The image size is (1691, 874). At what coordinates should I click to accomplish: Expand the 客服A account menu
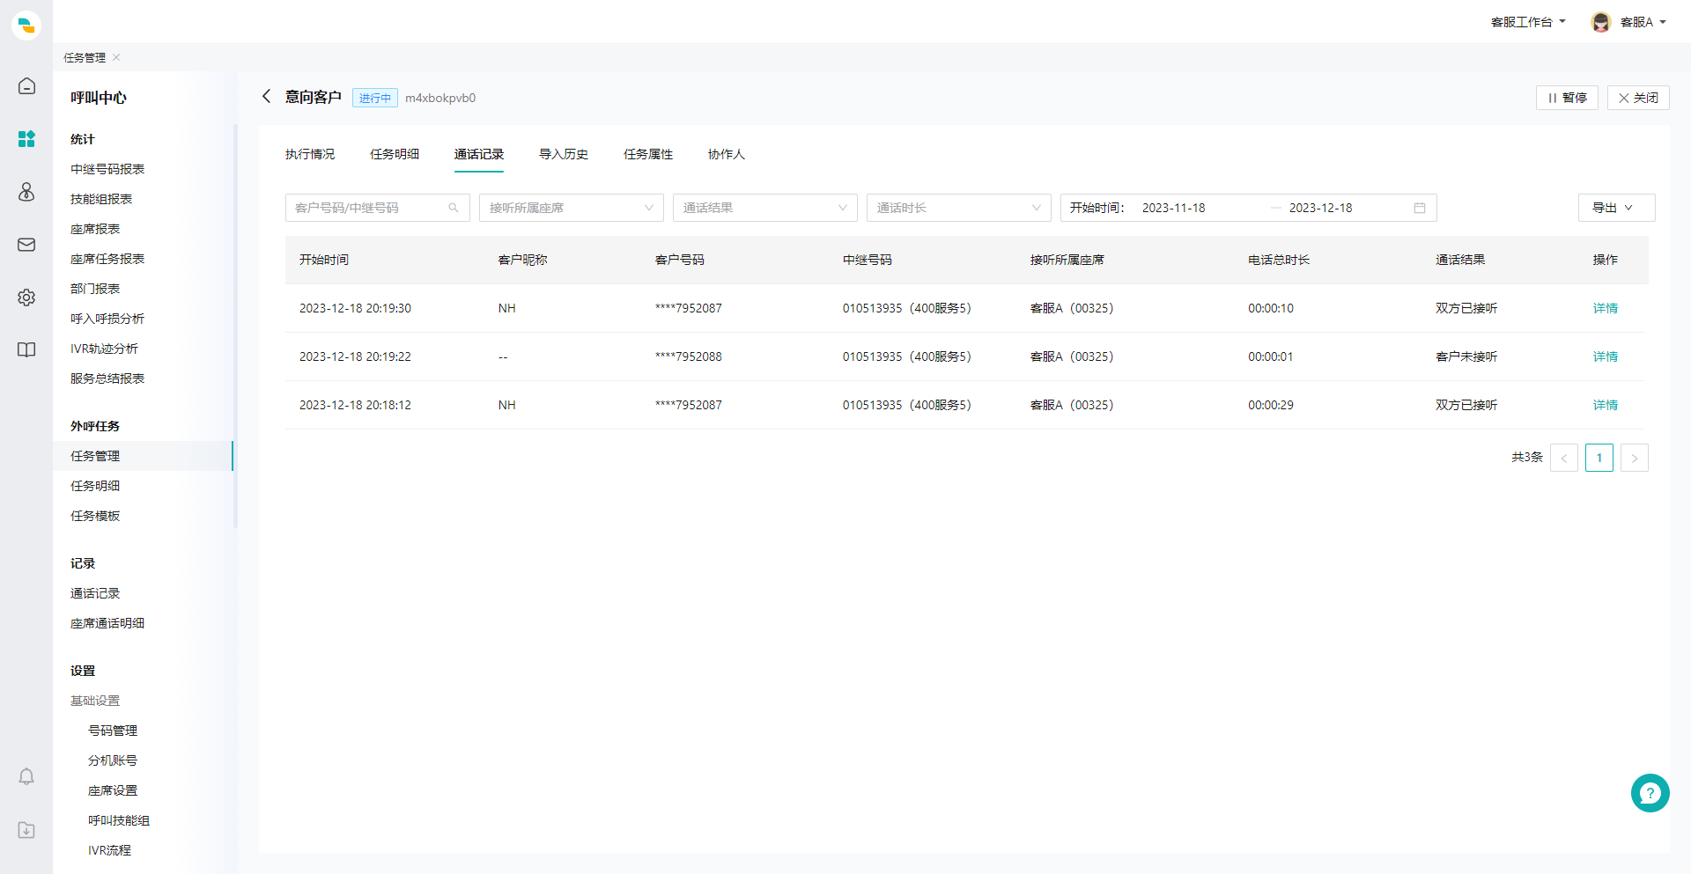[x=1643, y=22]
